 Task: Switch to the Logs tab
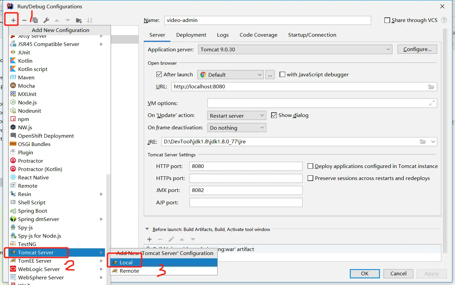[223, 35]
